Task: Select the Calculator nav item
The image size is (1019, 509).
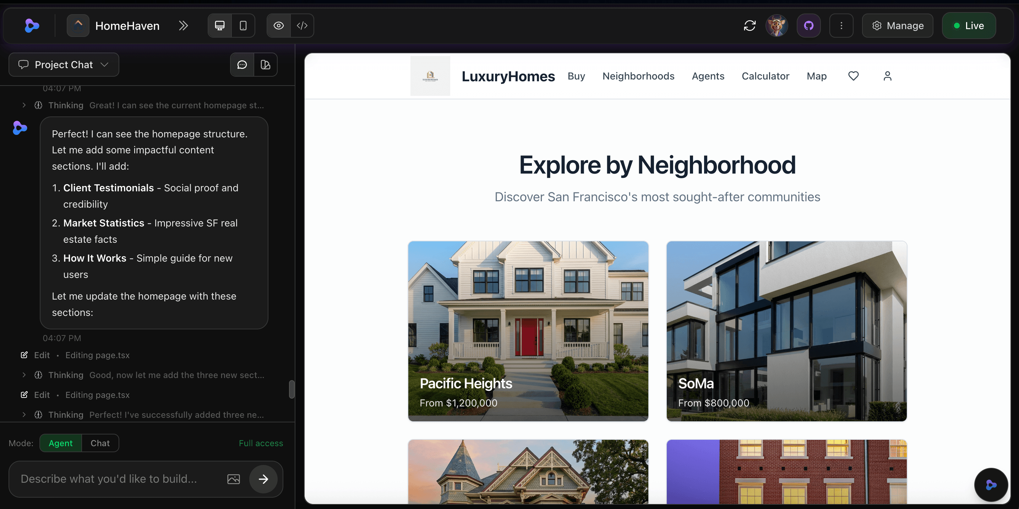Action: pyautogui.click(x=765, y=76)
